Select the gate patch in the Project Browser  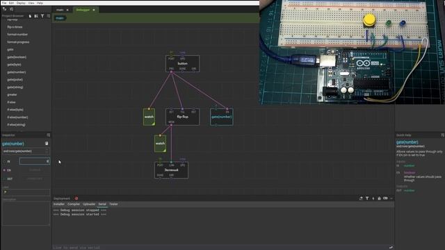point(10,49)
